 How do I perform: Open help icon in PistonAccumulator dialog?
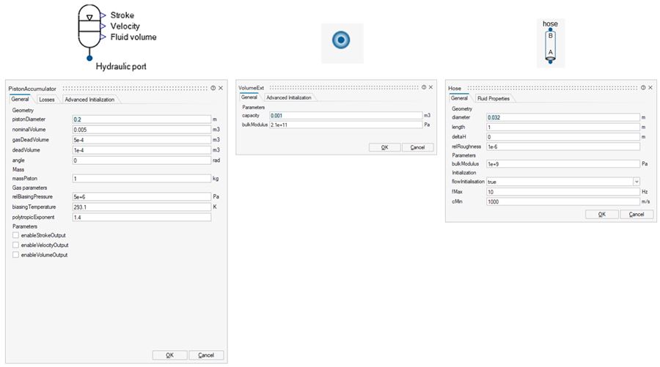pos(213,88)
